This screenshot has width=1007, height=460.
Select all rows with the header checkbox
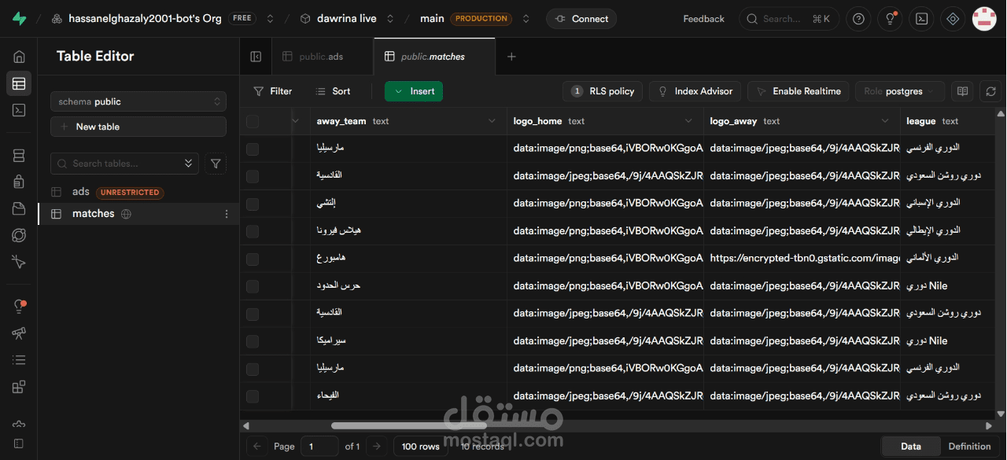pos(253,121)
